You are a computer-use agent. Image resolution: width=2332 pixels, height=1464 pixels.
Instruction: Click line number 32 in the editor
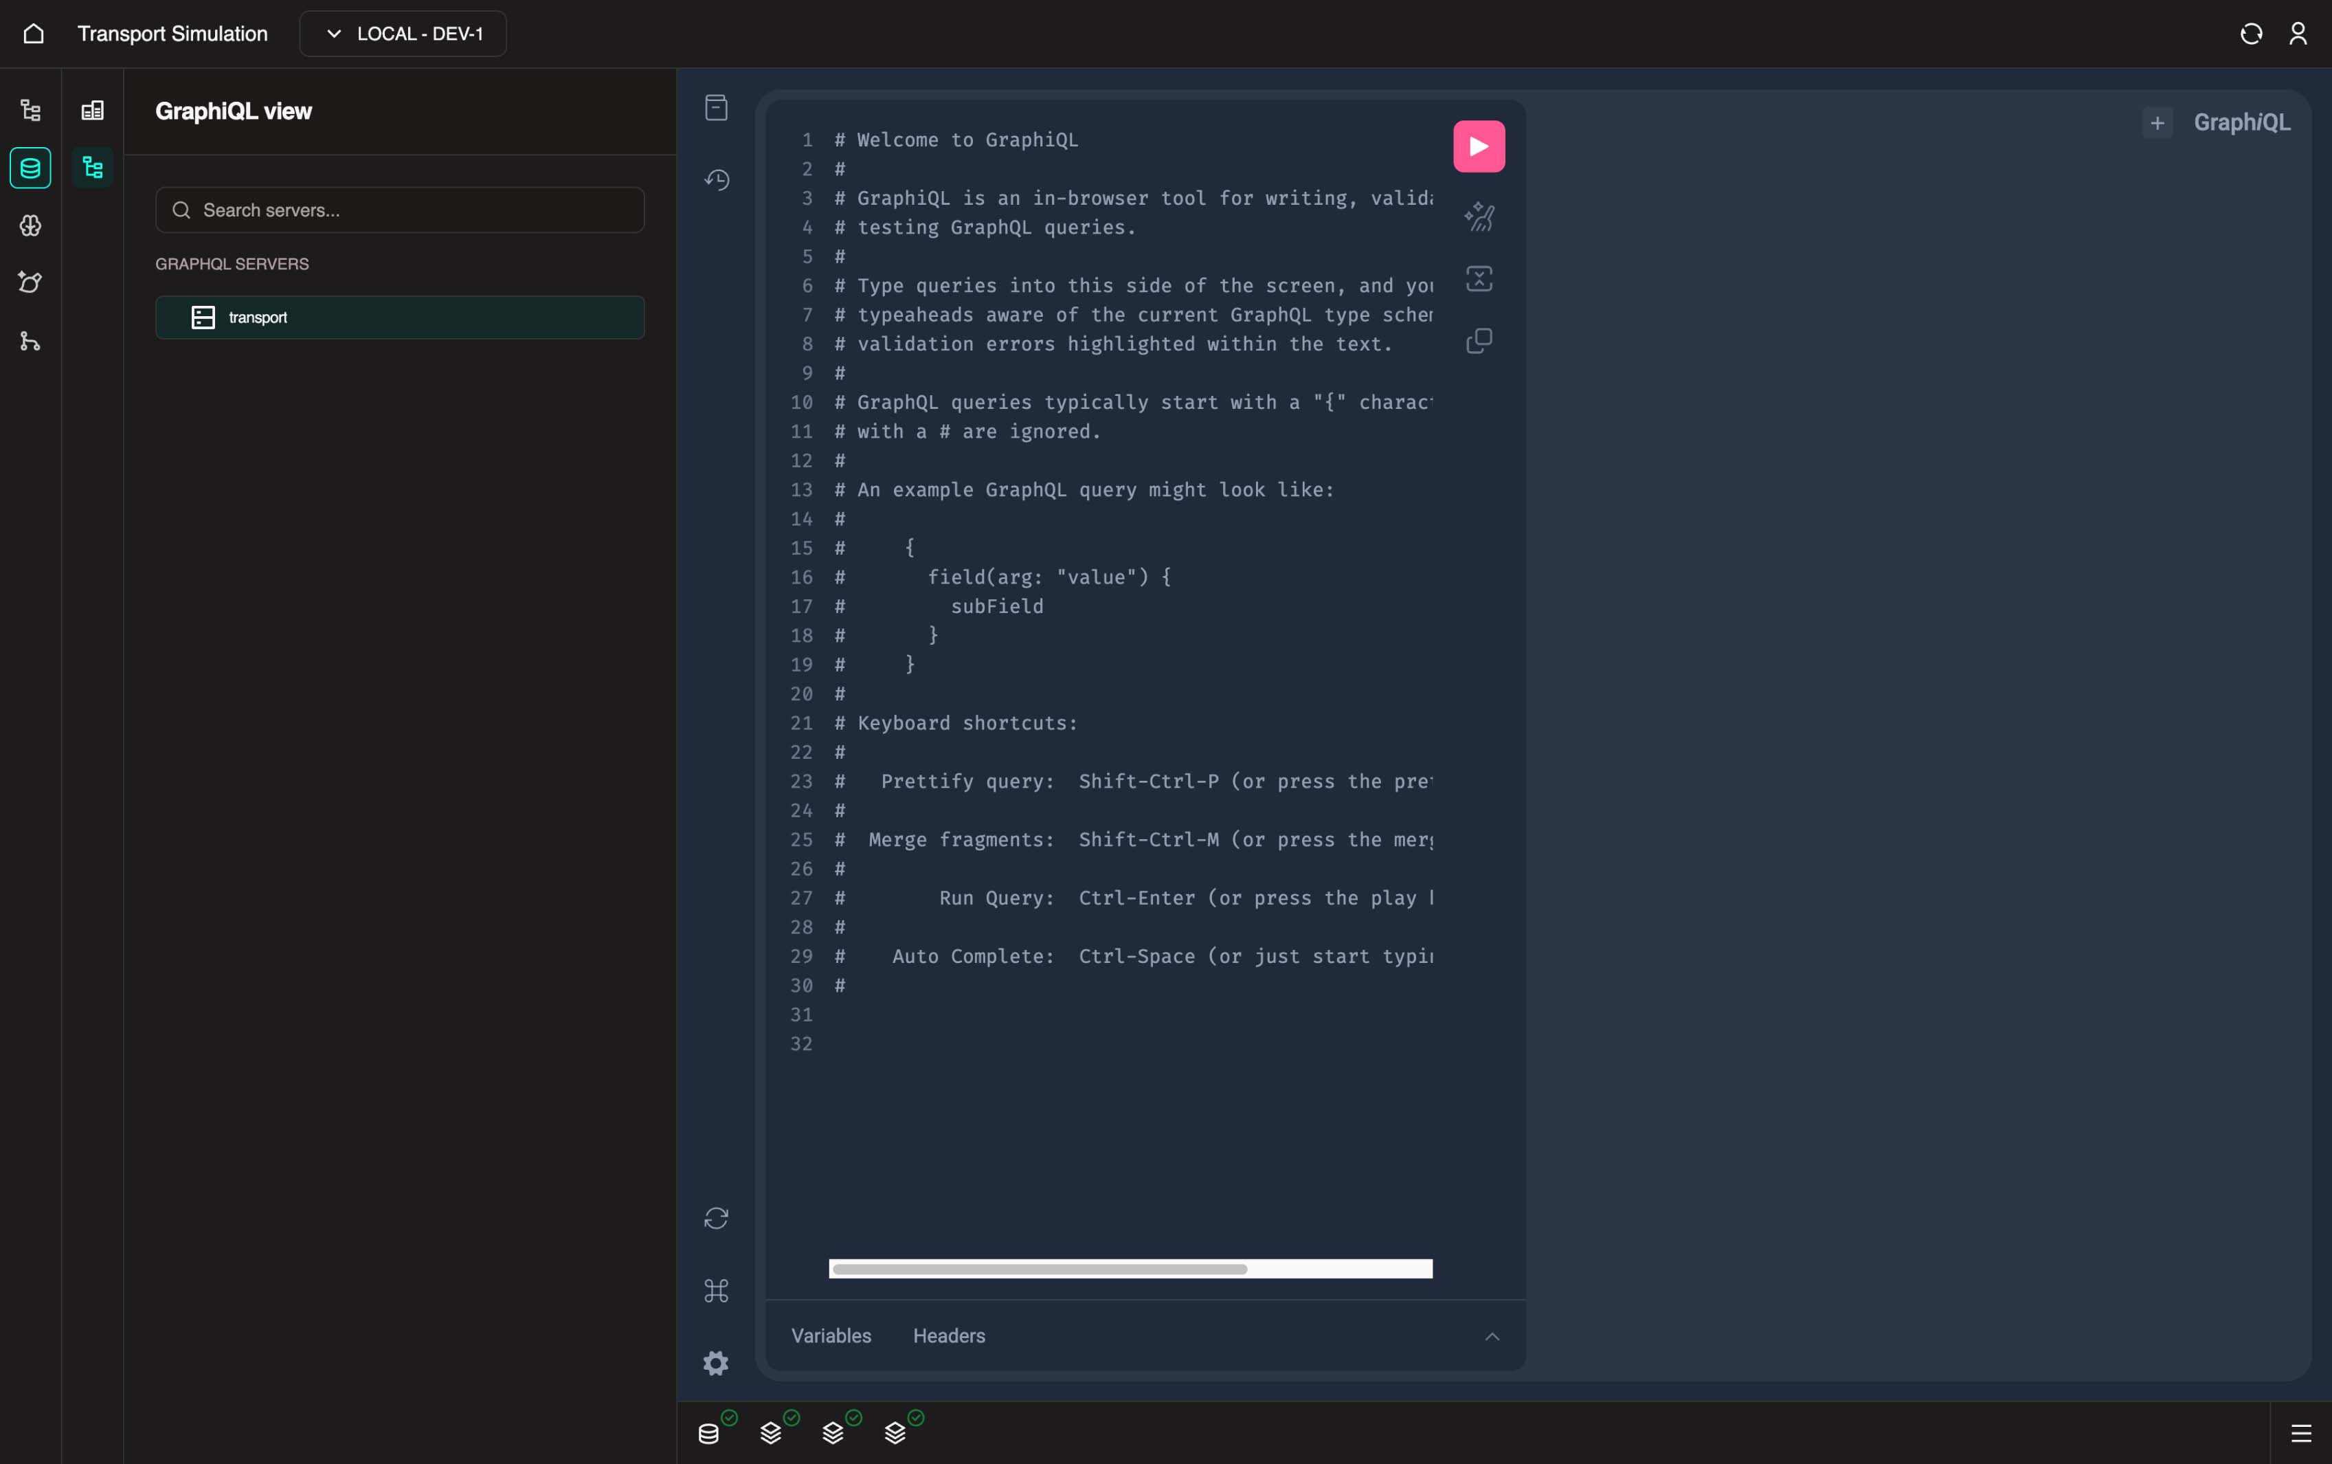(801, 1044)
